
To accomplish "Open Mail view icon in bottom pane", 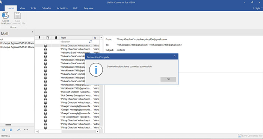I will pyautogui.click(x=4, y=130).
